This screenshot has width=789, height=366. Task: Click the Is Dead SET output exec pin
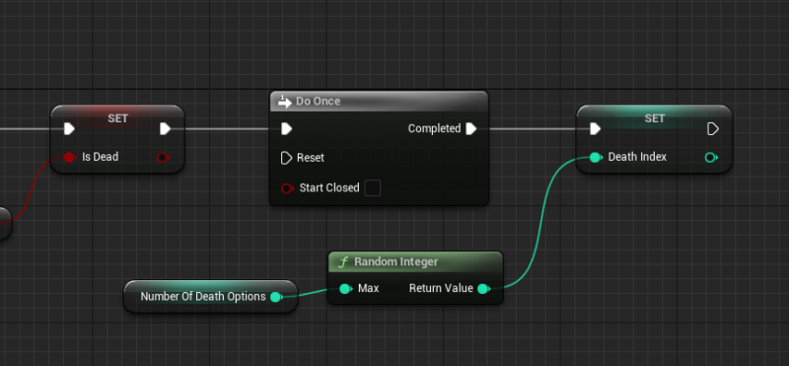pyautogui.click(x=165, y=129)
